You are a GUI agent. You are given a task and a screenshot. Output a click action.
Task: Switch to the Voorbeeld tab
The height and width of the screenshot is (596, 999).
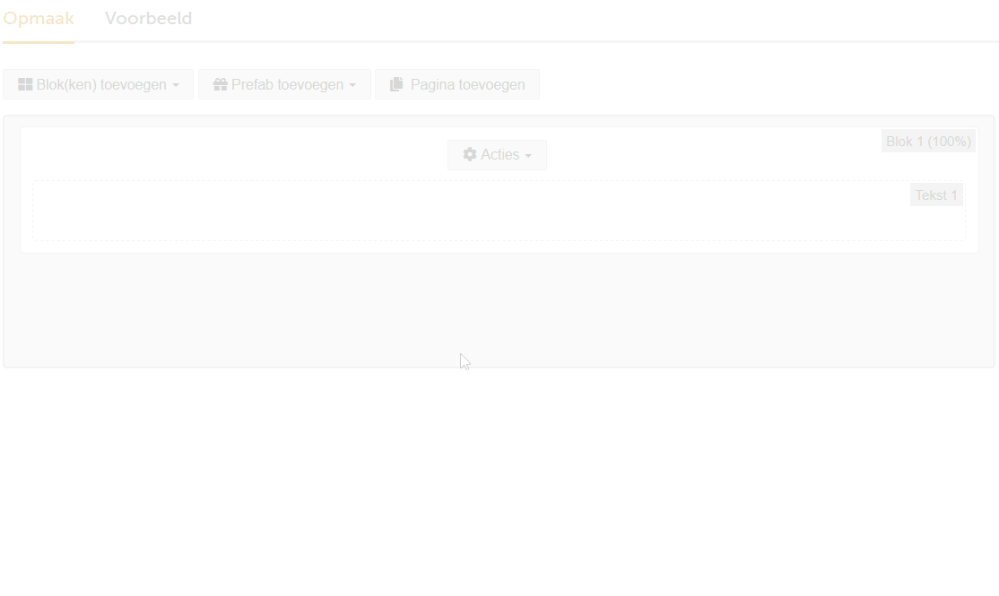149,19
